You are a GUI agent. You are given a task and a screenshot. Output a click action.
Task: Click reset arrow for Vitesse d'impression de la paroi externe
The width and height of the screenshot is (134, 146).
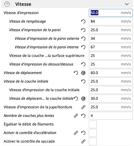[x=83, y=39]
